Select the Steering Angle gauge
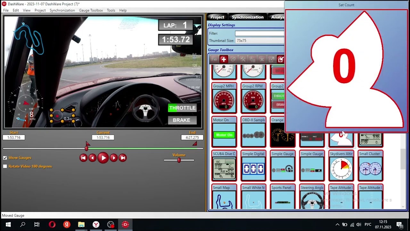The width and height of the screenshot is (410, 231). [x=312, y=197]
